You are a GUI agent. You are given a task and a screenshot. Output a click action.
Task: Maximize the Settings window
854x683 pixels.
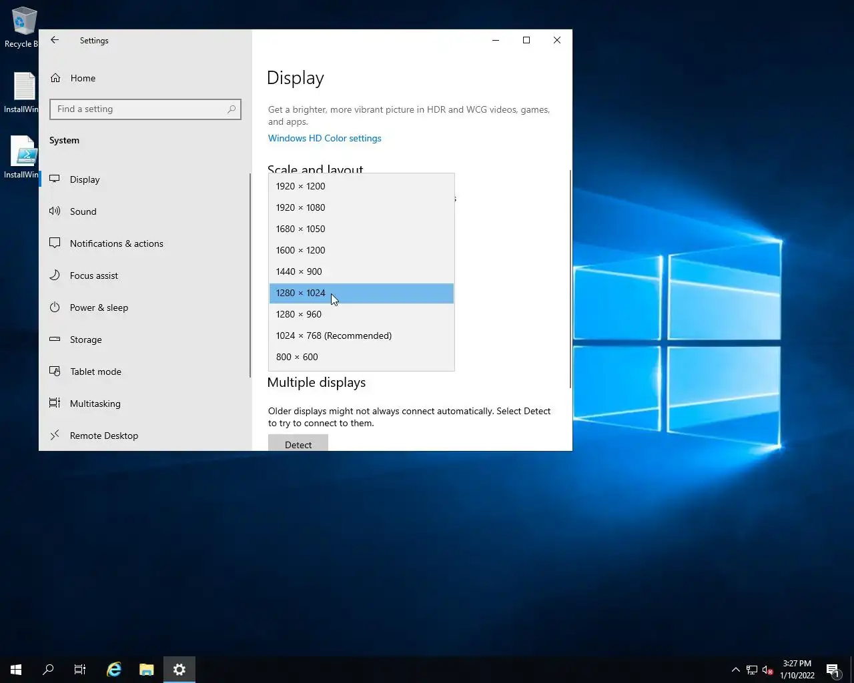[526, 40]
